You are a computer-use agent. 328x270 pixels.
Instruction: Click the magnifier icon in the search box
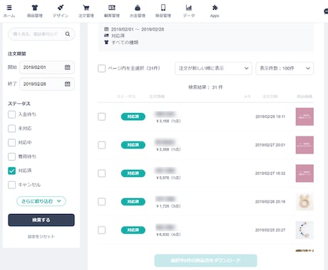coord(68,34)
